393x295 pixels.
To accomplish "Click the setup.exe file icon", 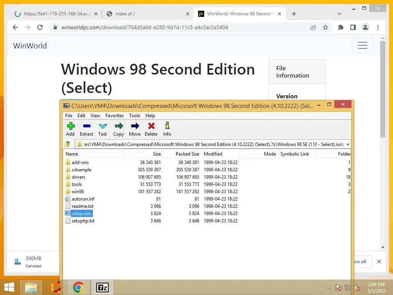I will 68,213.
